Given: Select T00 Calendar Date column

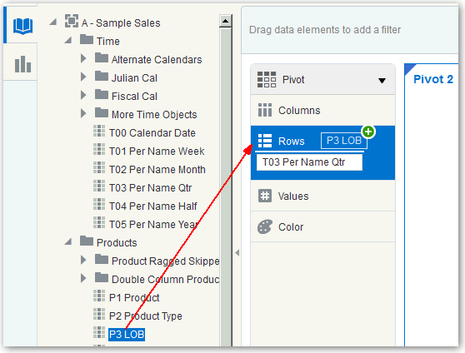Looking at the screenshot, I should pyautogui.click(x=152, y=132).
